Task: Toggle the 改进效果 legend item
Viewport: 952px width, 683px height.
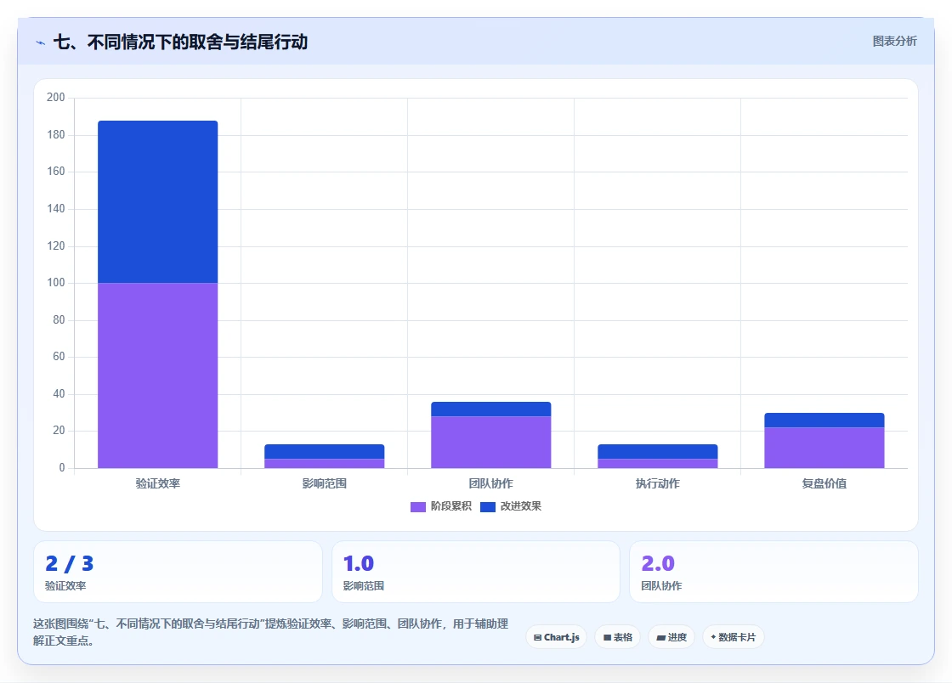Action: coord(511,506)
